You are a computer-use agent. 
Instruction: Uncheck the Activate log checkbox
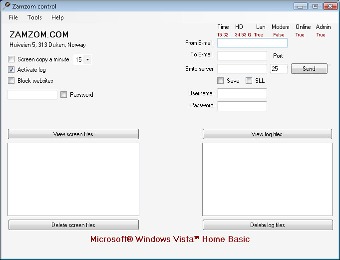click(11, 70)
